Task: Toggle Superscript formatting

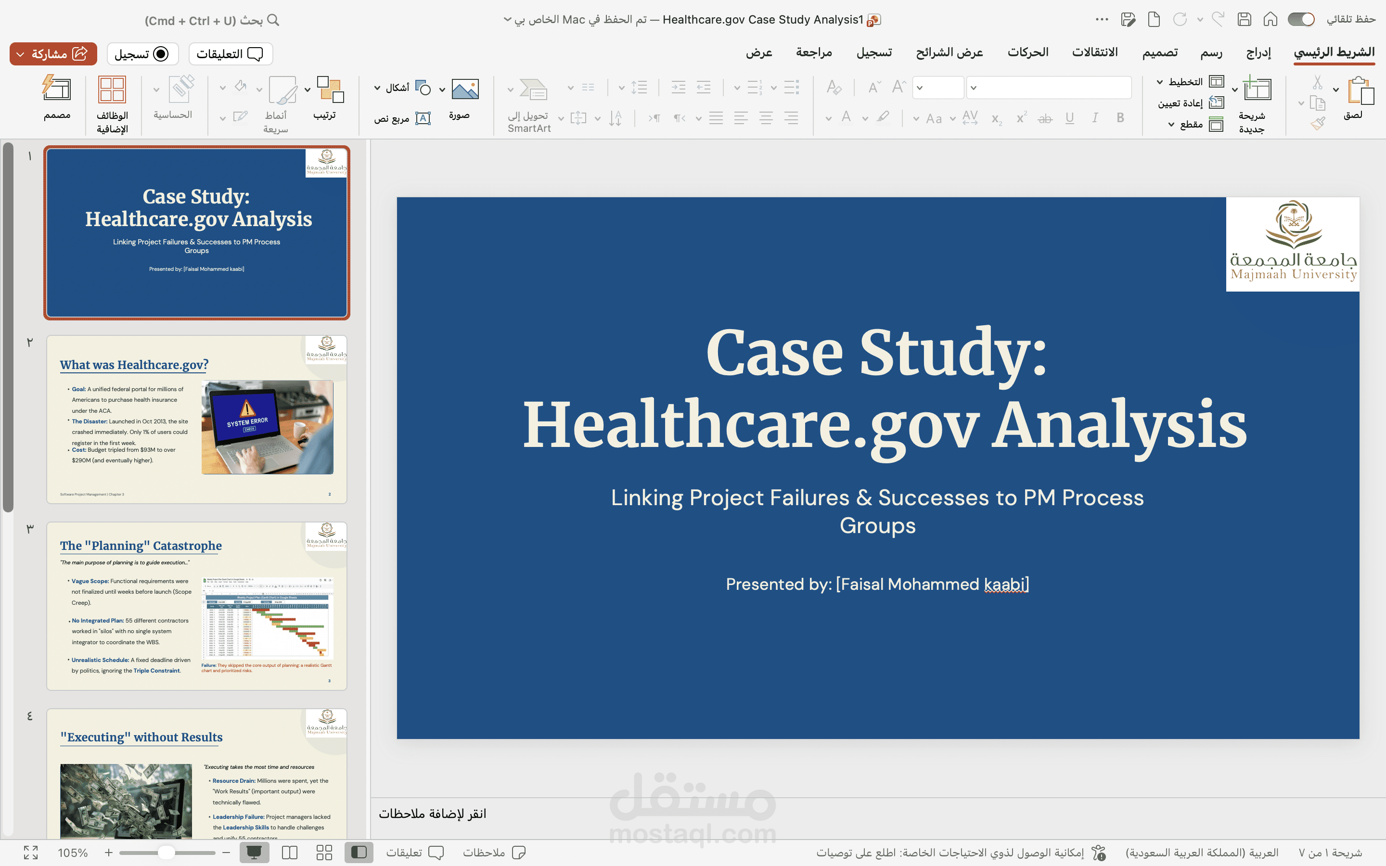Action: point(1022,117)
